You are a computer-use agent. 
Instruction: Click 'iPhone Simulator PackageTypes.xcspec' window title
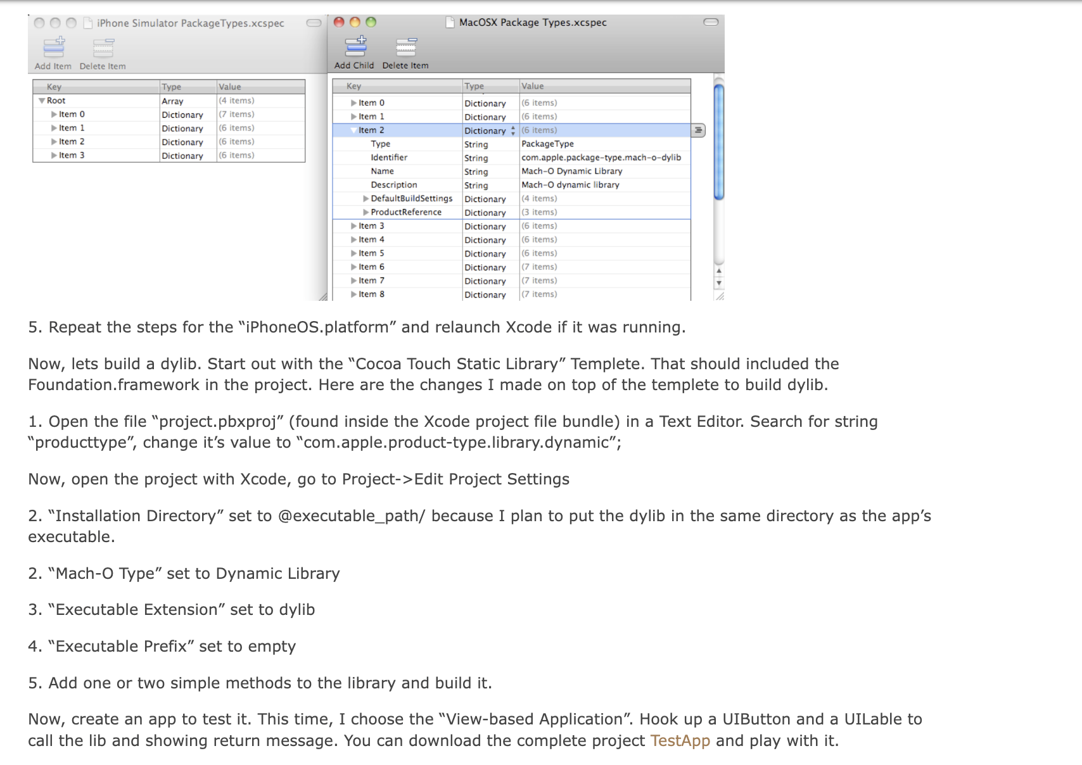(191, 23)
